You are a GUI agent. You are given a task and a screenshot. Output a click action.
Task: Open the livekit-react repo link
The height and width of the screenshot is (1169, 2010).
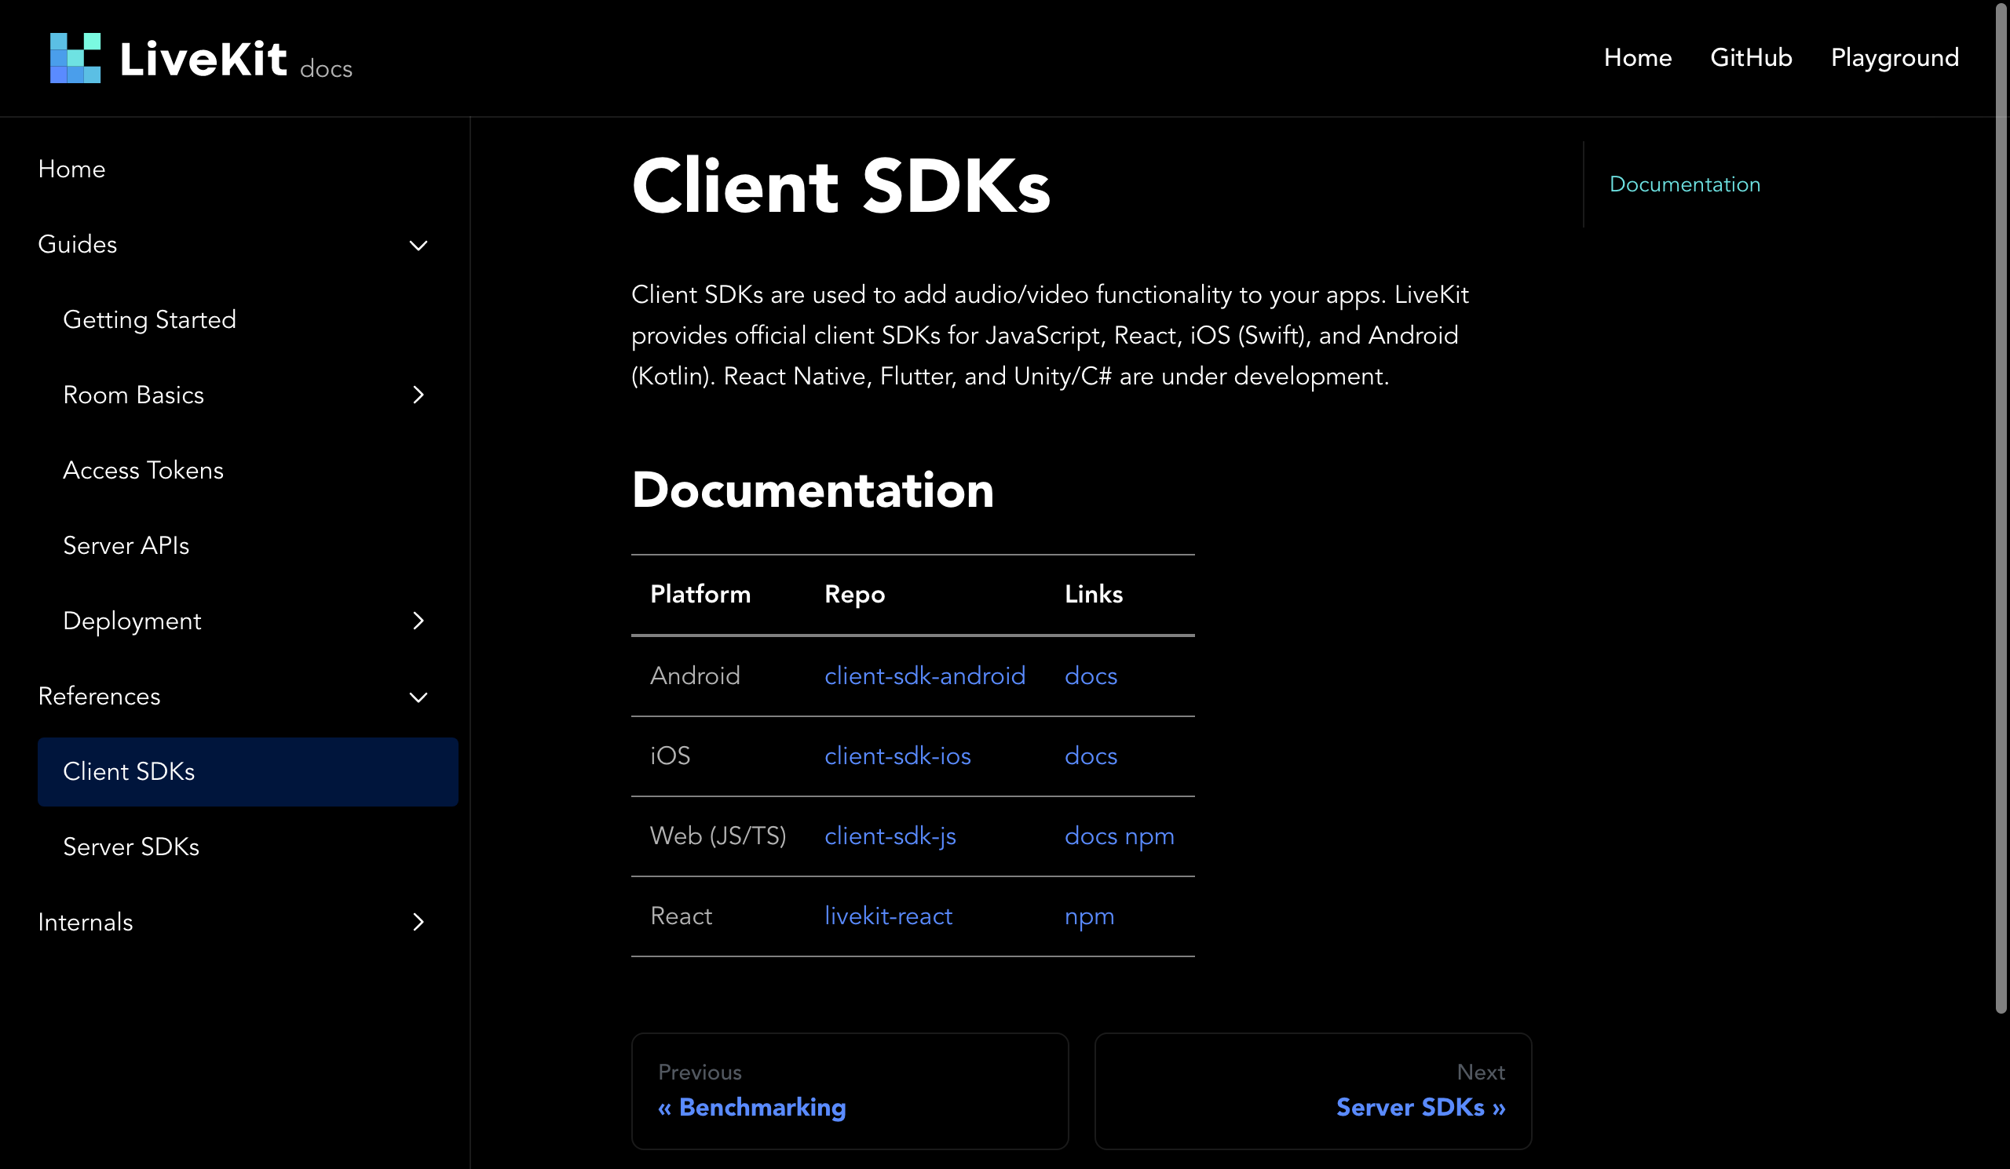(888, 916)
